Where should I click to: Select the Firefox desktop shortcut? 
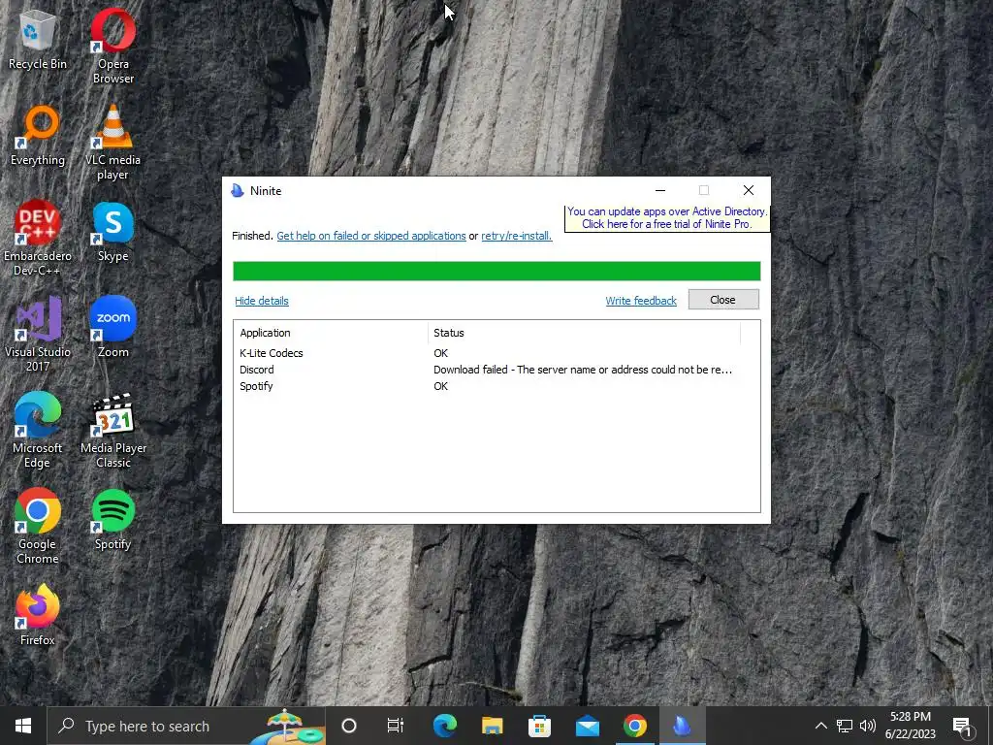(x=38, y=614)
